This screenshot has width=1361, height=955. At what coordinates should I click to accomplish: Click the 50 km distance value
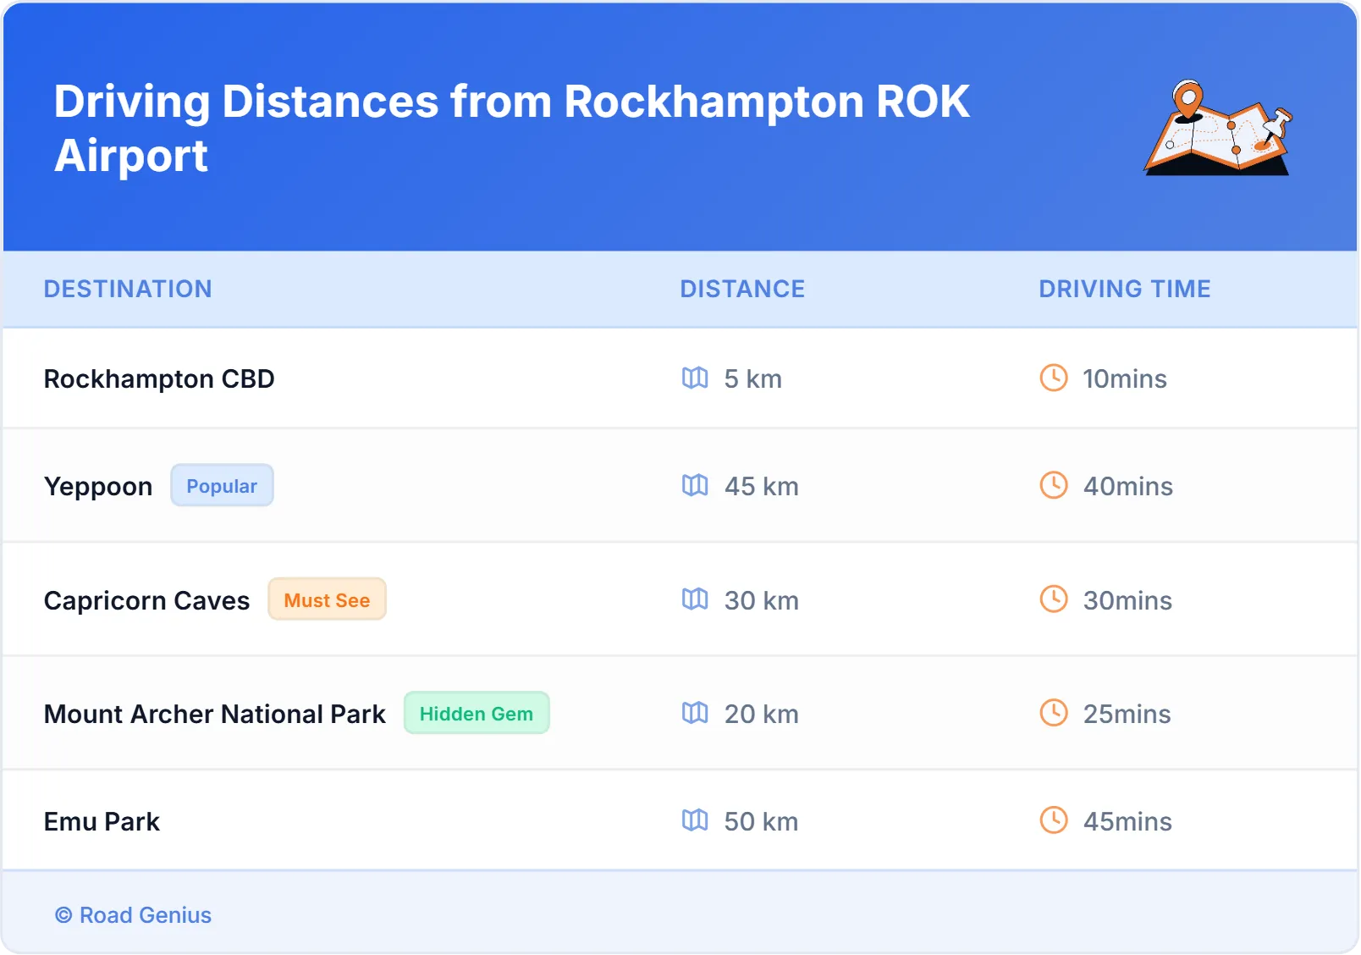[761, 821]
